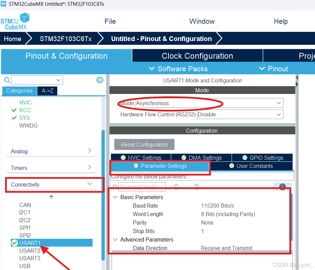Select SPI1 peripheral
315x270 pixels.
25,228
